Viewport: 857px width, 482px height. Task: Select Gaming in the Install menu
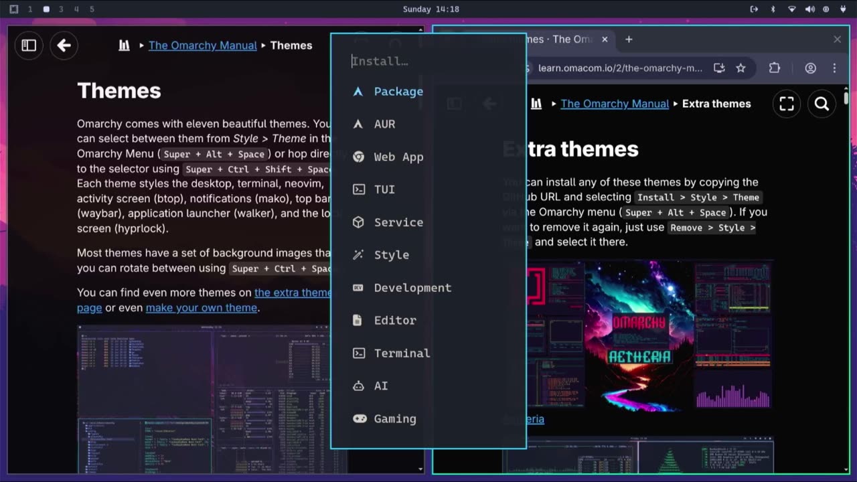[394, 419]
